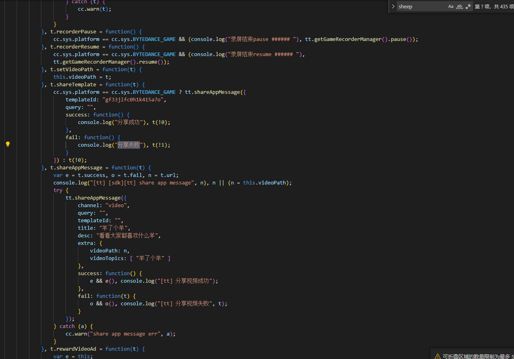Click the templateId value "gf33jlfc0h1k415a7o"
This screenshot has width=514, height=359.
(x=133, y=100)
